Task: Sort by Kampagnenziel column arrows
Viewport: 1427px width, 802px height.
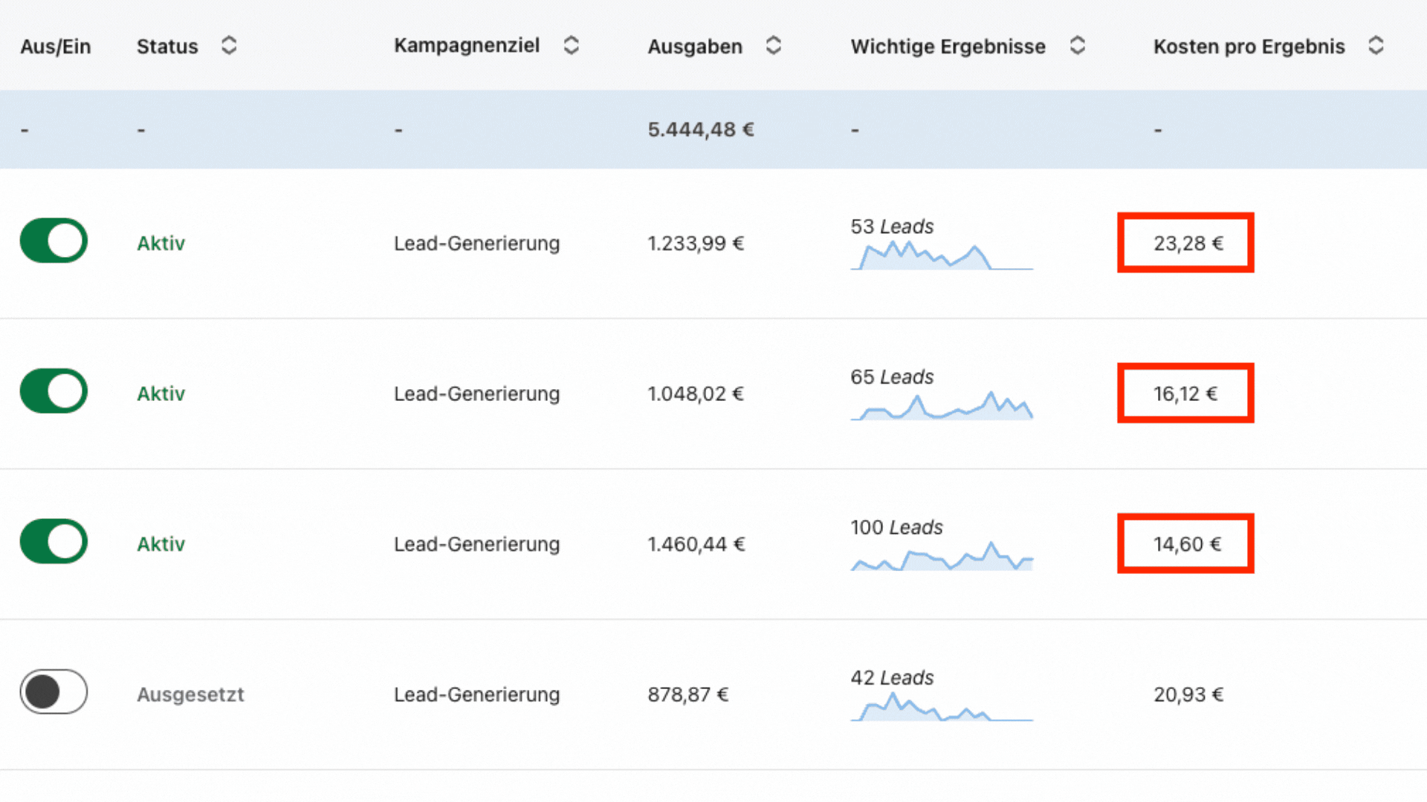Action: [571, 45]
